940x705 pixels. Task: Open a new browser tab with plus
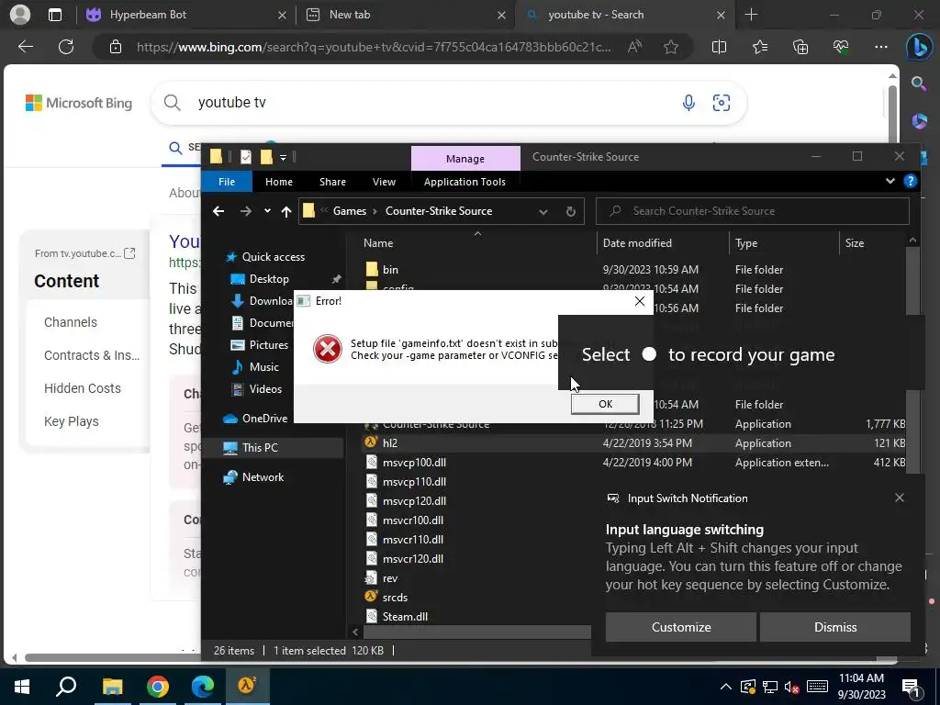point(751,15)
